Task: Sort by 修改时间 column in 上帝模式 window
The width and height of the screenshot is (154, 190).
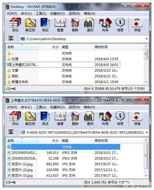Action: click(107, 140)
